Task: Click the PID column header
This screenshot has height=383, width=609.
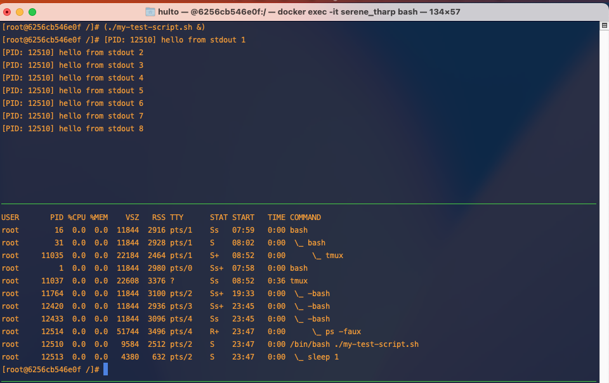Action: click(x=56, y=217)
